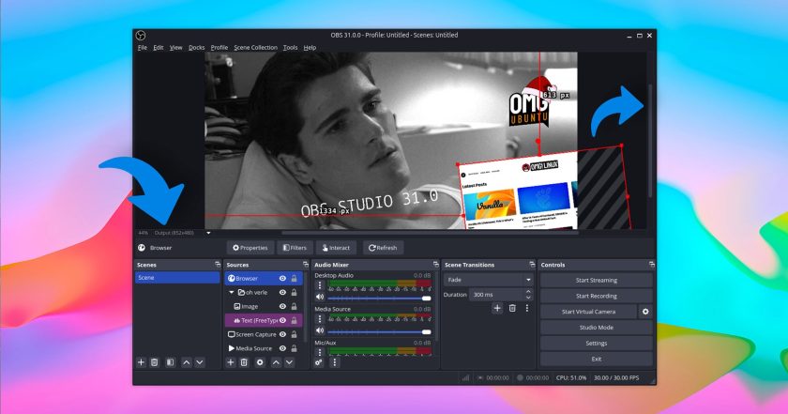Image resolution: width=788 pixels, height=414 pixels.
Task: Open the File menu
Action: pos(143,47)
